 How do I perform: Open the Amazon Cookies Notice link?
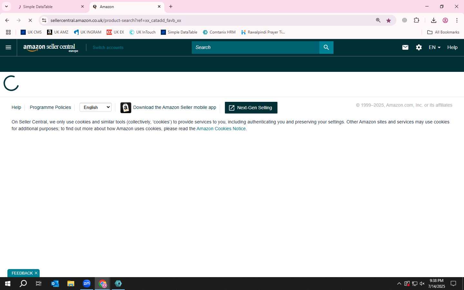(221, 129)
